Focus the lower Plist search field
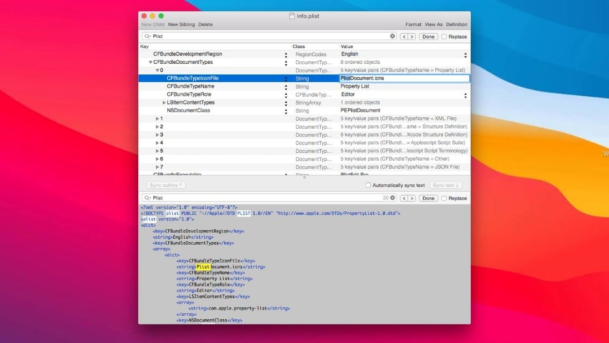 (x=269, y=198)
